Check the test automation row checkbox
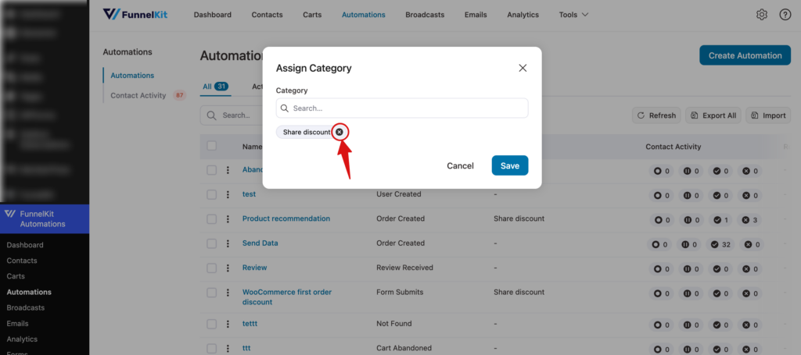 pos(211,194)
